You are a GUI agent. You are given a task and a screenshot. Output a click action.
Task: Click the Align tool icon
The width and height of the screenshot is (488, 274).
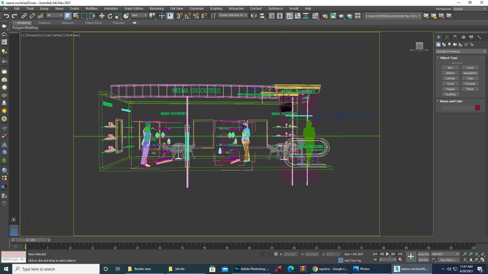click(x=262, y=16)
